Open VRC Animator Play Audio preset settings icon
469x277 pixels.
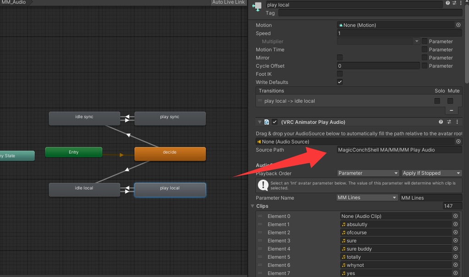click(449, 122)
